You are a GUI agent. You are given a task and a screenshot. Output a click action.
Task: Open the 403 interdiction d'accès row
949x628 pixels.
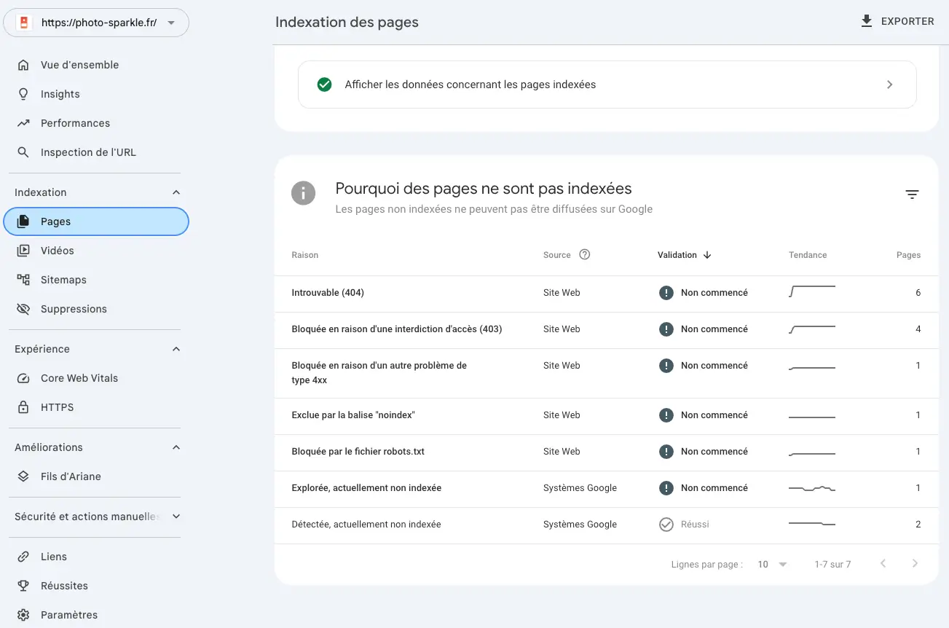coord(606,329)
